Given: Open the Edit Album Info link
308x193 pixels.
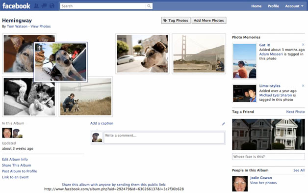Looking at the screenshot, I should point(15,159).
